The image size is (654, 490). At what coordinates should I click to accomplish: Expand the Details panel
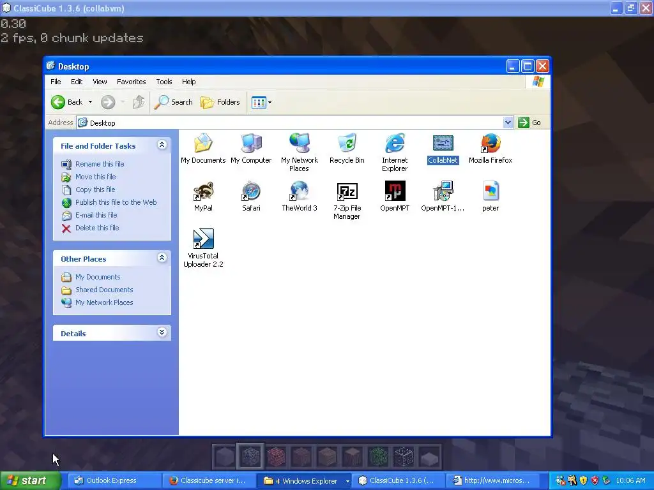tap(162, 332)
